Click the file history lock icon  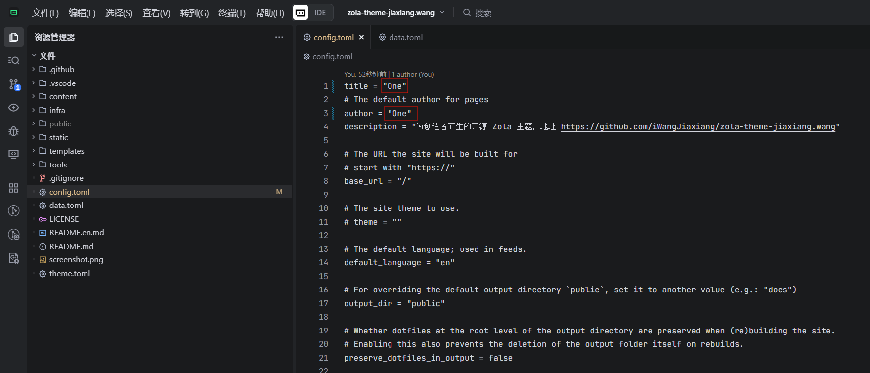14,235
